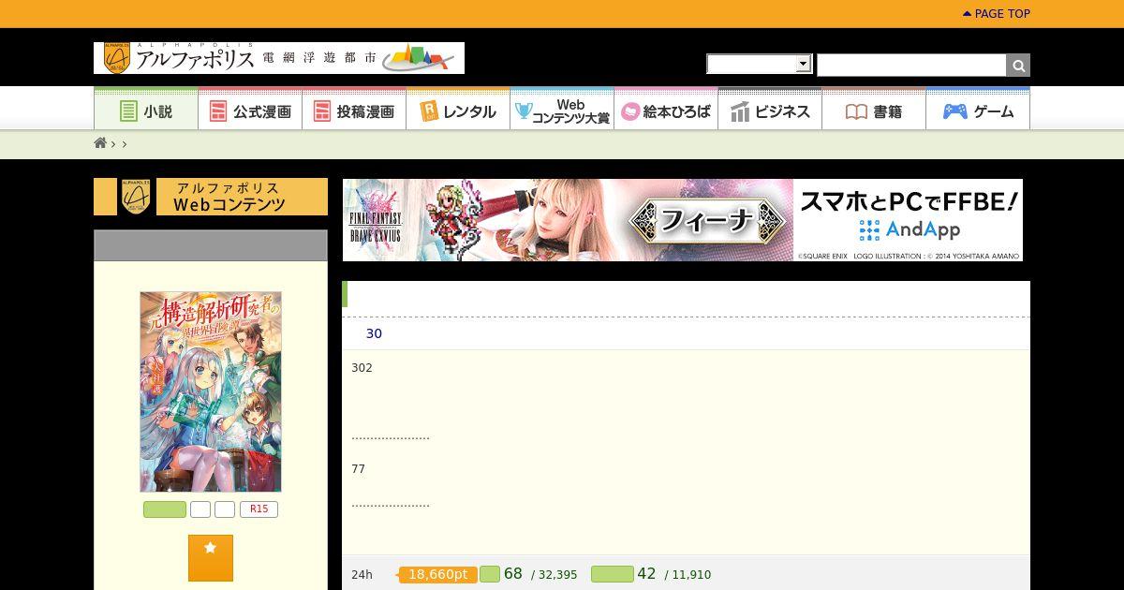The height and width of the screenshot is (590, 1124).
Task: Open the ゲーム tab
Action: tap(978, 111)
